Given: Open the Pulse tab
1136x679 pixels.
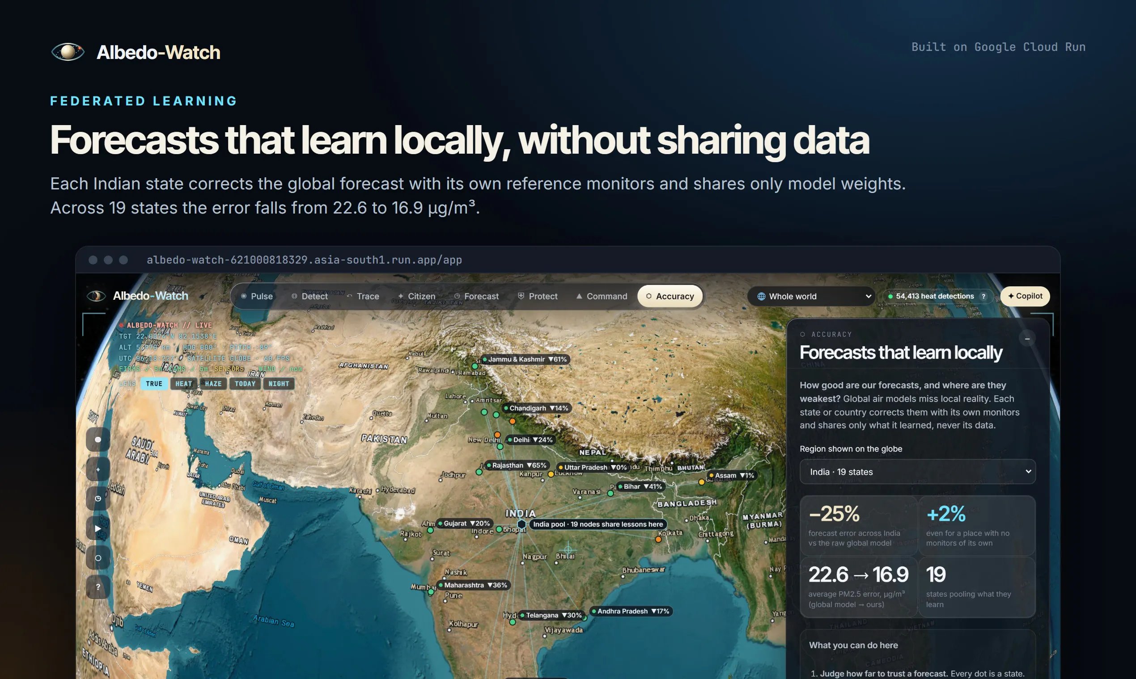Looking at the screenshot, I should 257,297.
